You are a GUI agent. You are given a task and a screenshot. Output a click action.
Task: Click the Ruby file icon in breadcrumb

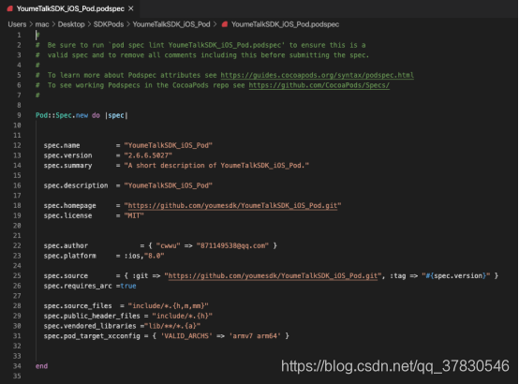(225, 24)
